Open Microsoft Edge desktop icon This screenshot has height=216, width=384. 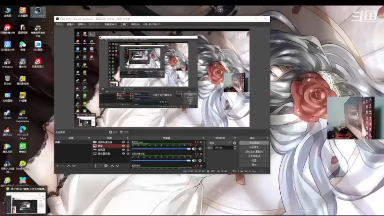click(23, 133)
